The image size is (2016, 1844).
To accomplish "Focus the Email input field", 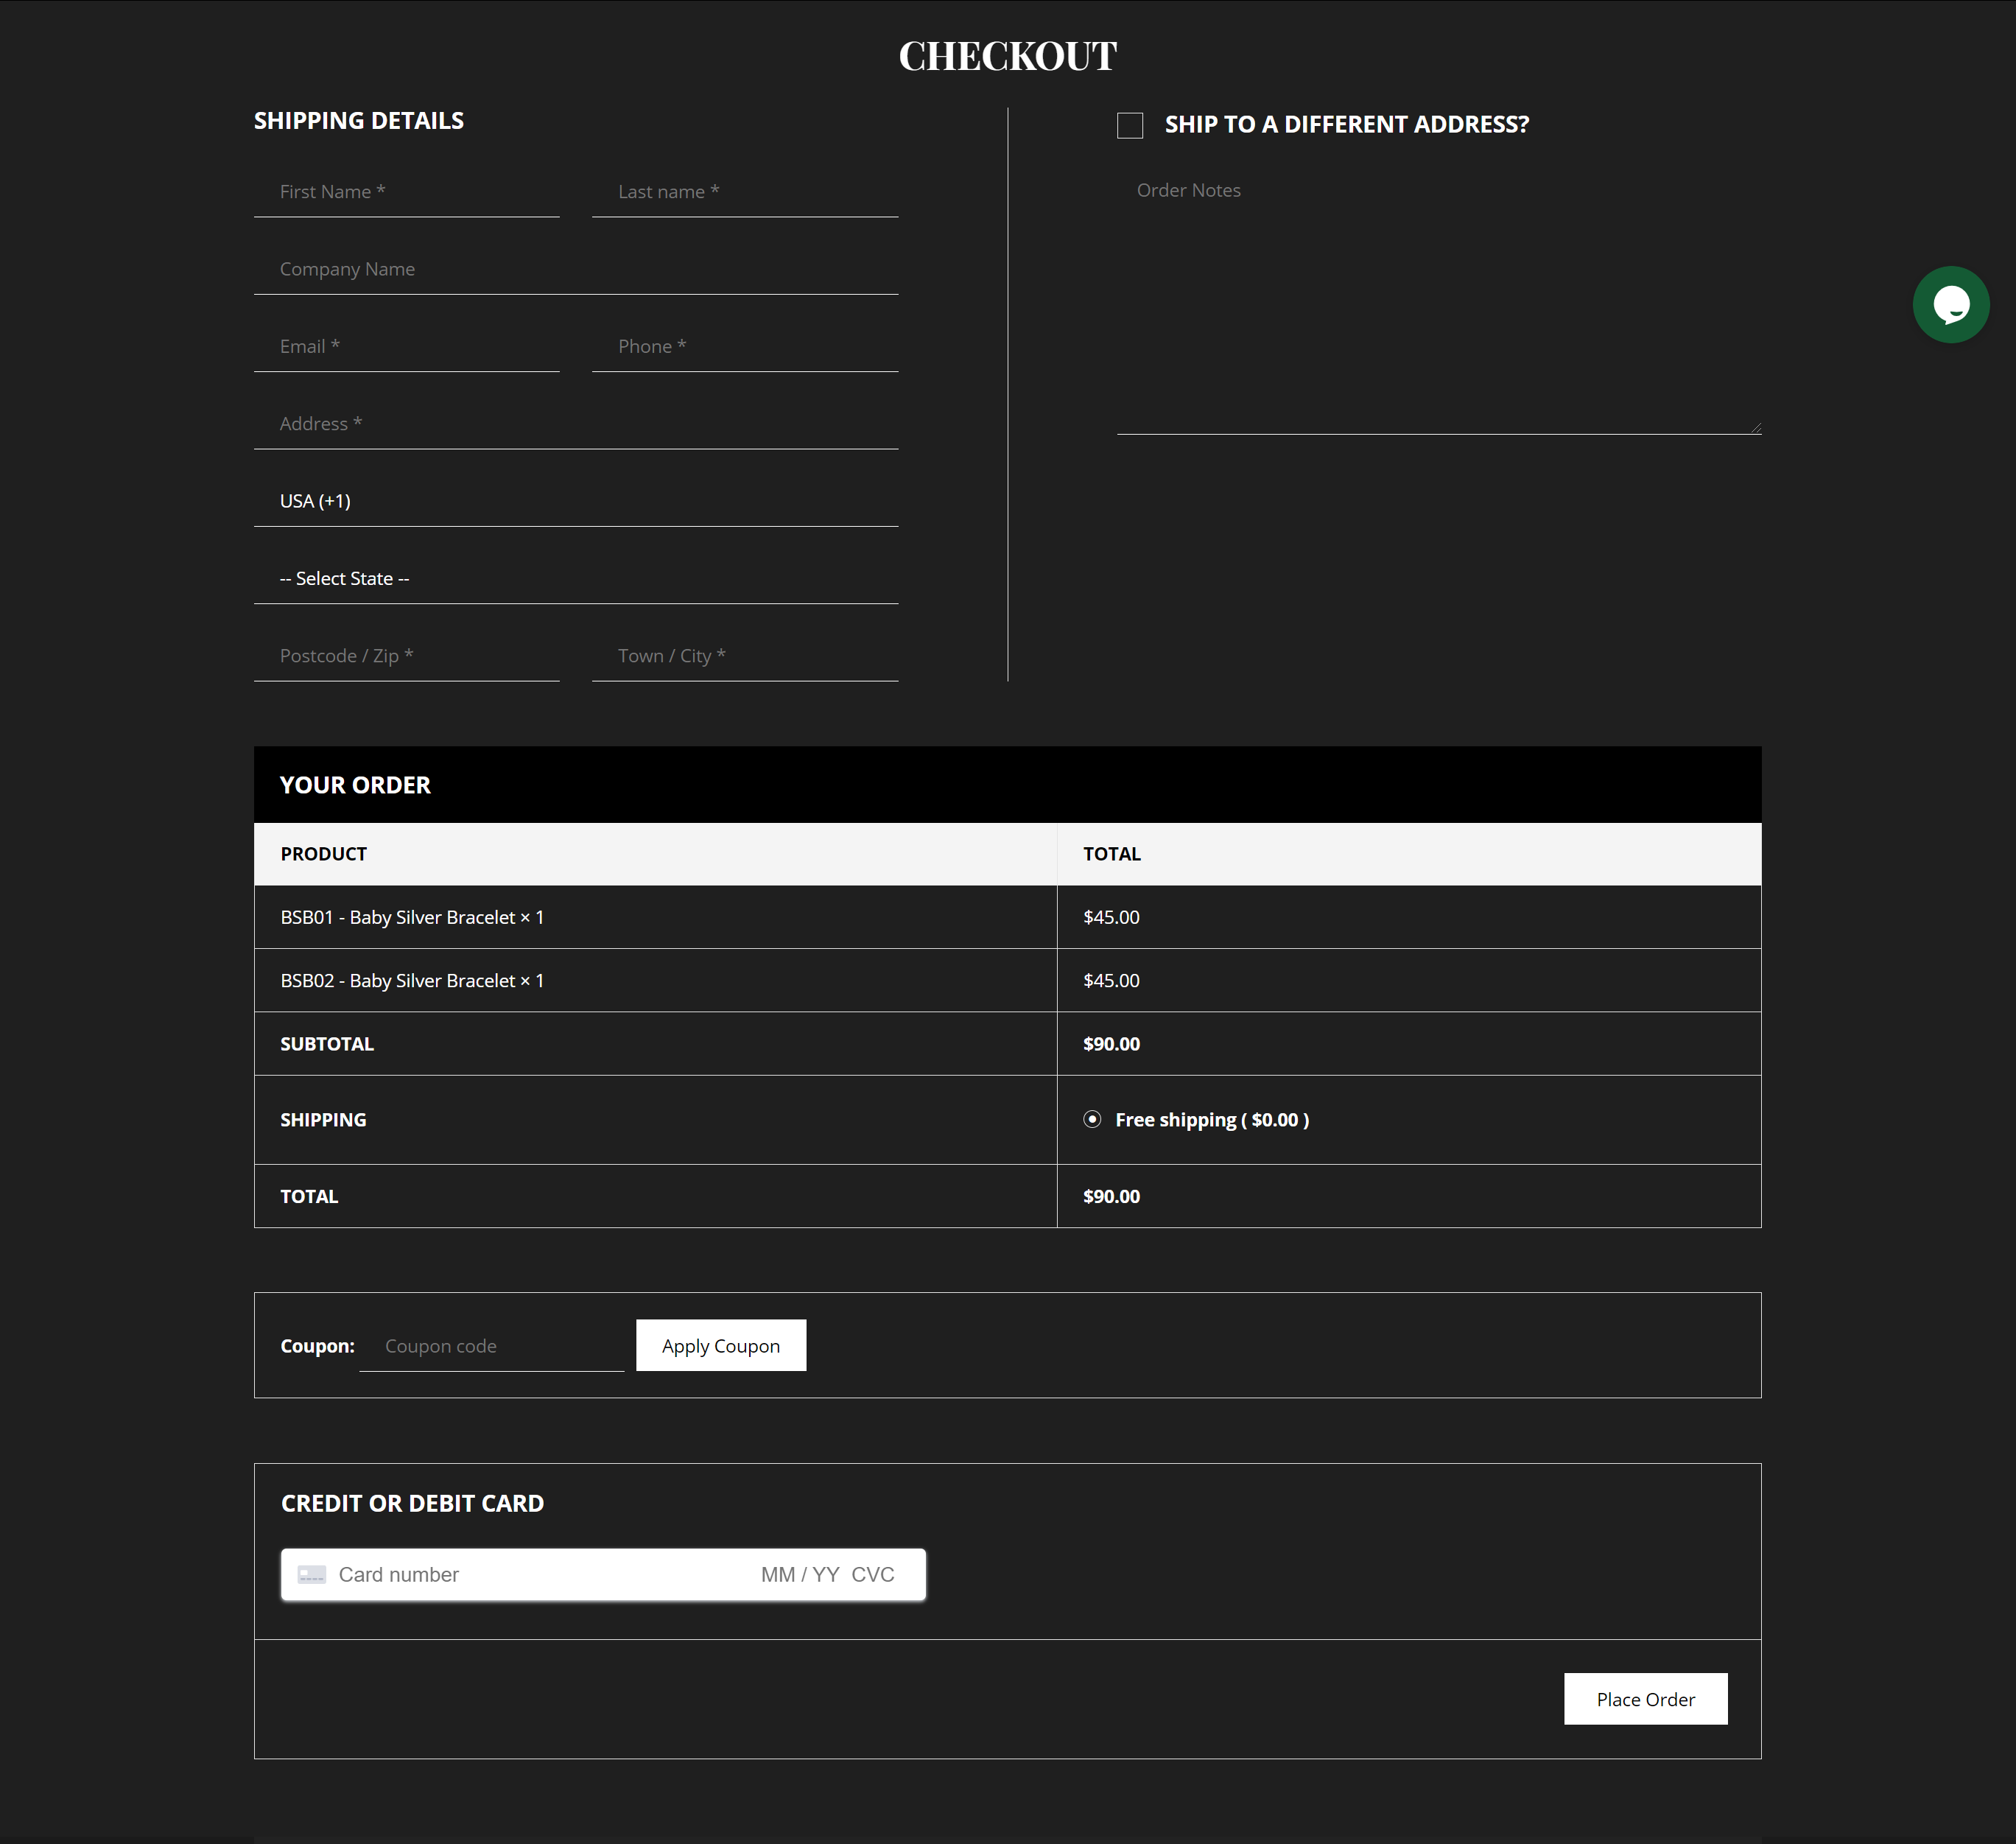I will (406, 346).
